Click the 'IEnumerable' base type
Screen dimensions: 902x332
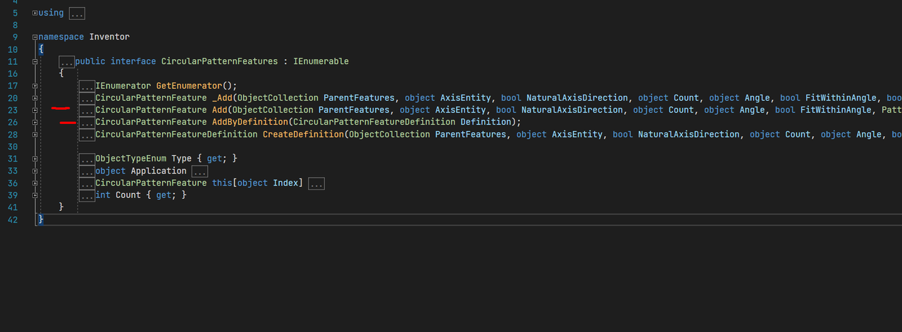[321, 62]
